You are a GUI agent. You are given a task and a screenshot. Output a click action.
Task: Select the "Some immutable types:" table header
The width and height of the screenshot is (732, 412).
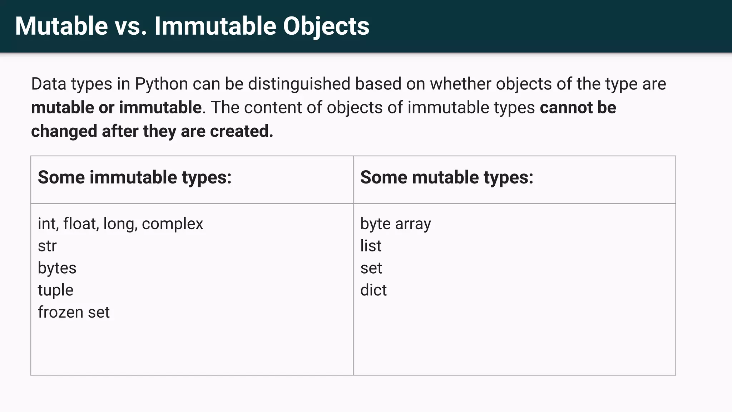[134, 177]
